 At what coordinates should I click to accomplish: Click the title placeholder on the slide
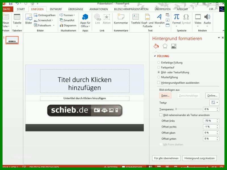[85, 81]
